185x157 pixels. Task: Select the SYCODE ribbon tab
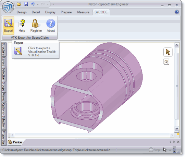pyautogui.click(x=101, y=12)
